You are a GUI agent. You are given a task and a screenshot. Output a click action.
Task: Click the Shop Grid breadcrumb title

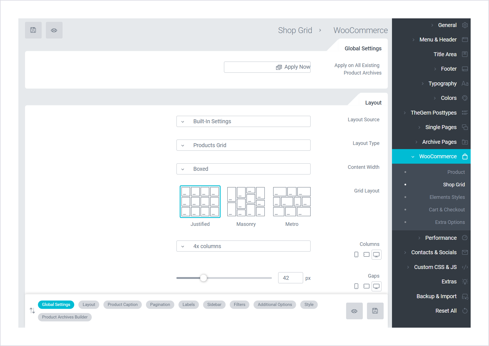pyautogui.click(x=295, y=30)
